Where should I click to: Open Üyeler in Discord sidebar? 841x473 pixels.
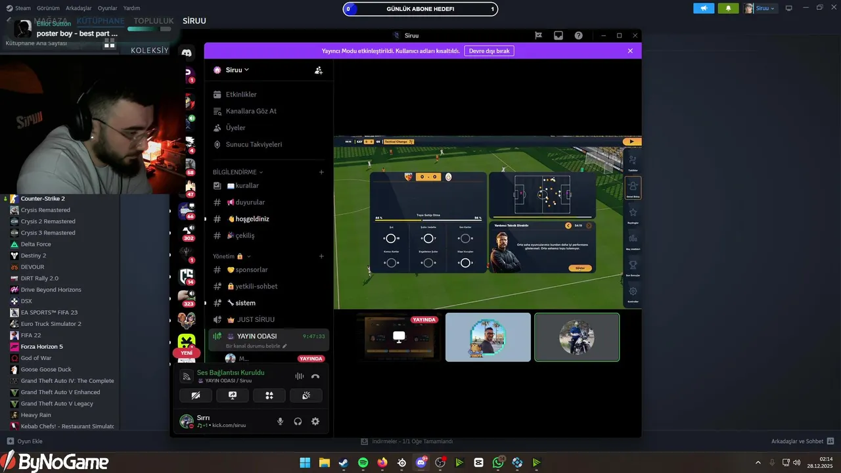point(267,127)
